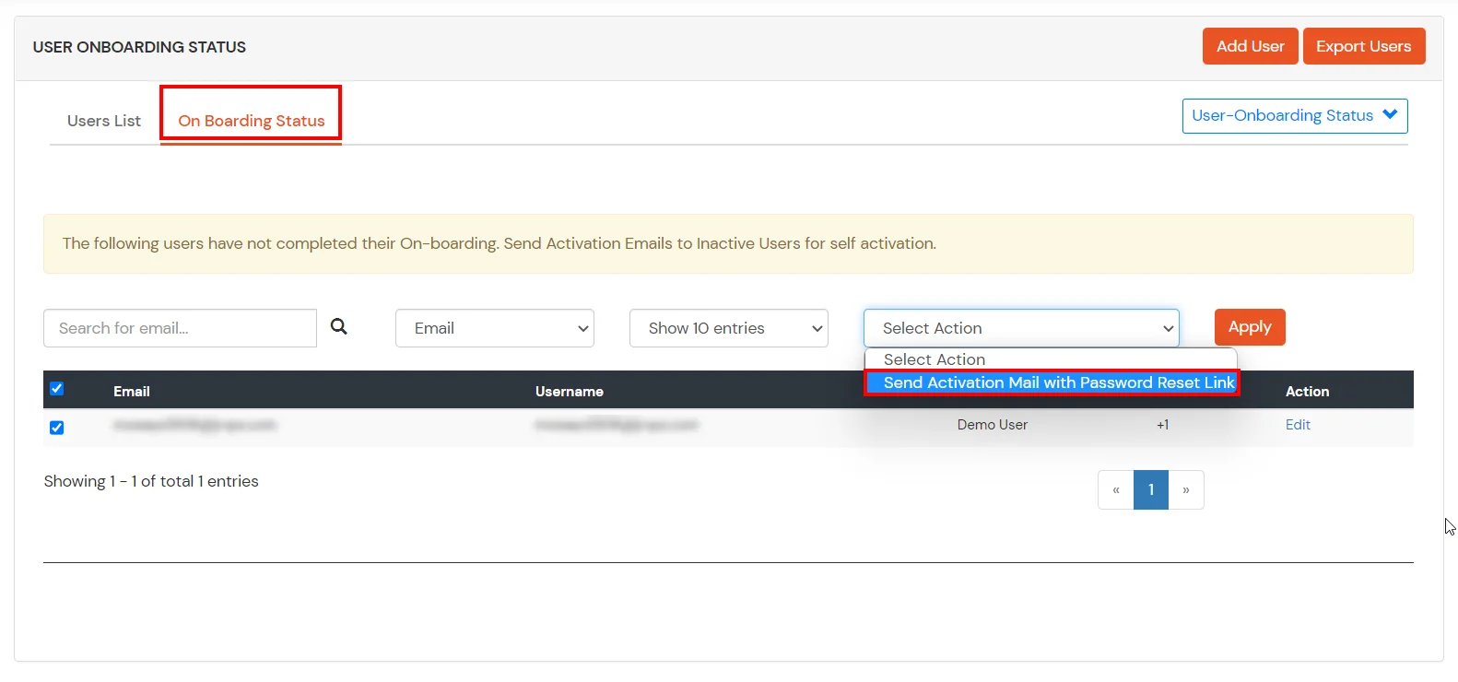Screen dimensions: 1458x682
Task: Toggle the select-all checkbox in table header
Action: pyautogui.click(x=56, y=388)
